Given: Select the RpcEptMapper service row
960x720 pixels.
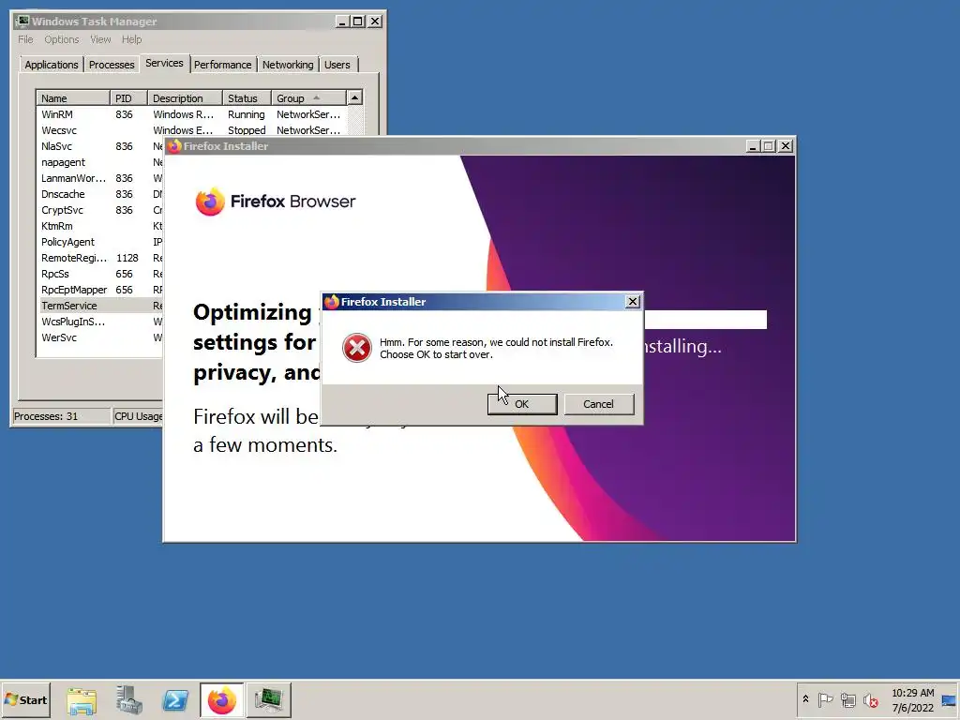Looking at the screenshot, I should click(101, 290).
